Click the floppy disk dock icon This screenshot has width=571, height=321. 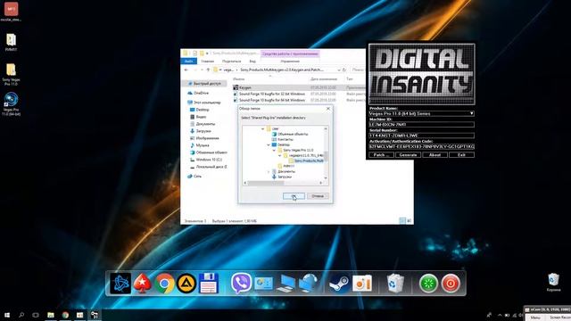(209, 284)
